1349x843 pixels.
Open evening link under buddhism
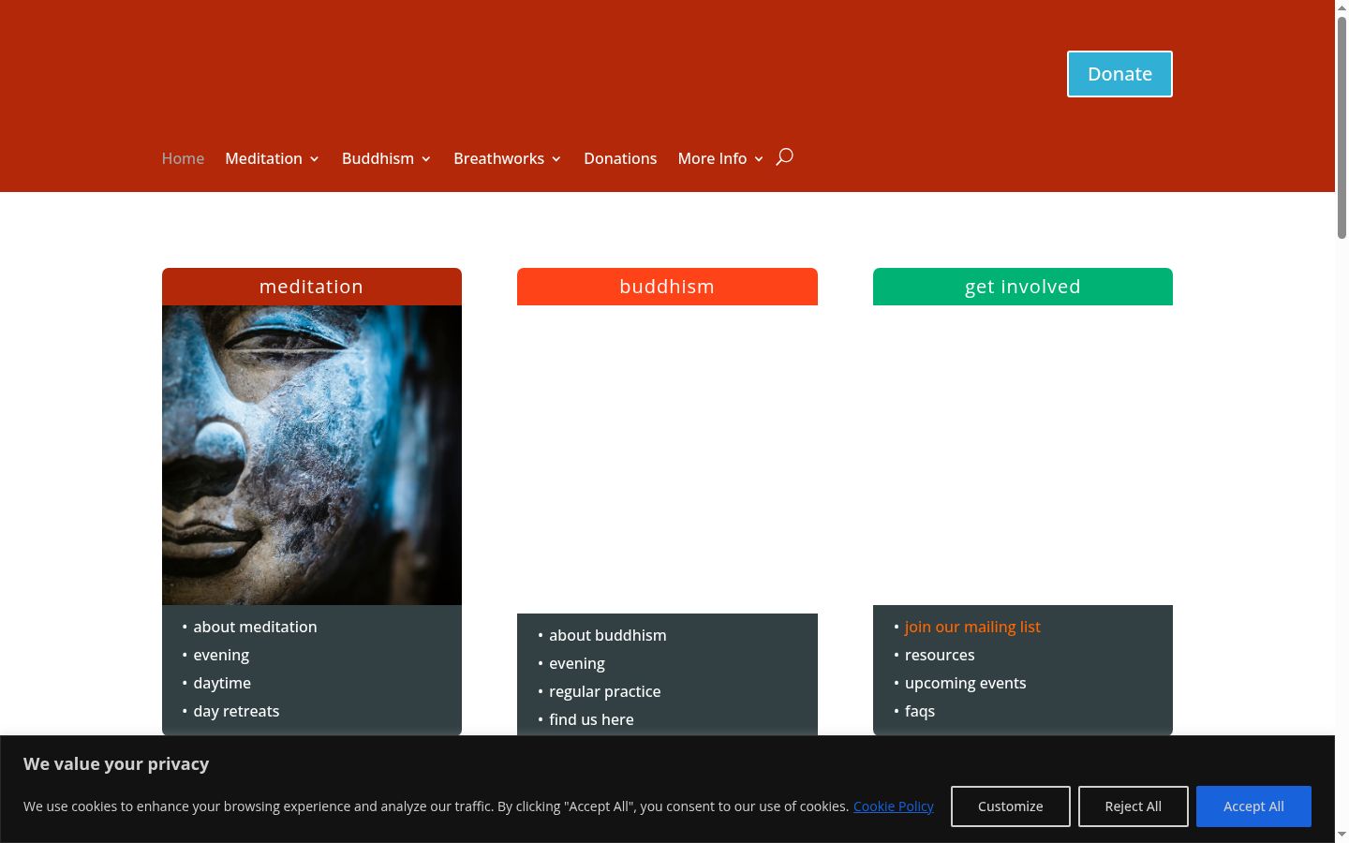pyautogui.click(x=577, y=663)
